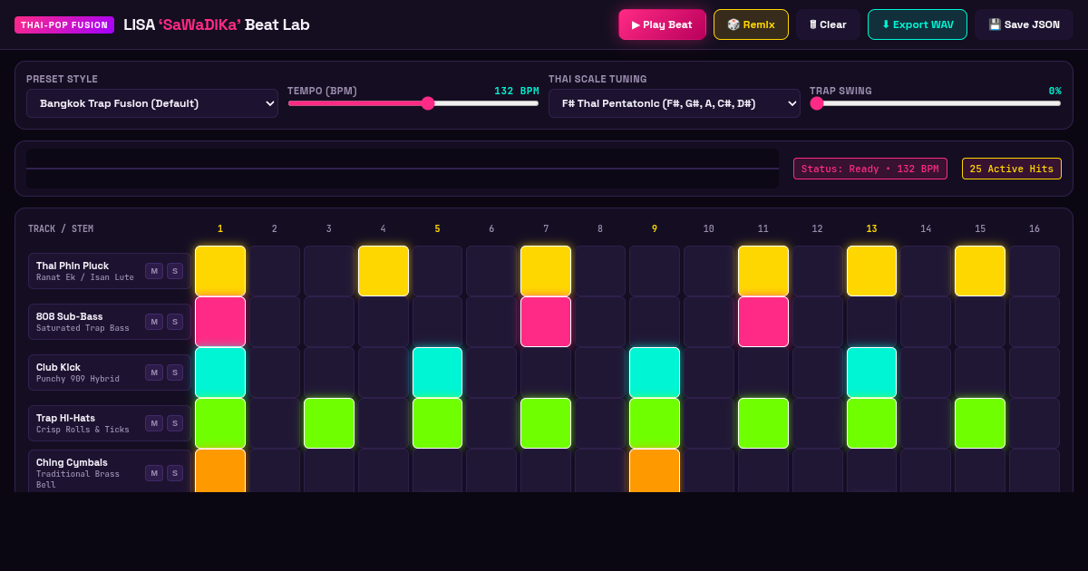The width and height of the screenshot is (1088, 571).
Task: Disable Club Kick step 9 pad
Action: [x=655, y=373]
